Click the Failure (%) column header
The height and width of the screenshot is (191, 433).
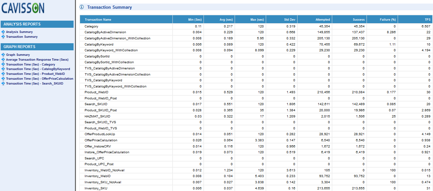click(382, 19)
